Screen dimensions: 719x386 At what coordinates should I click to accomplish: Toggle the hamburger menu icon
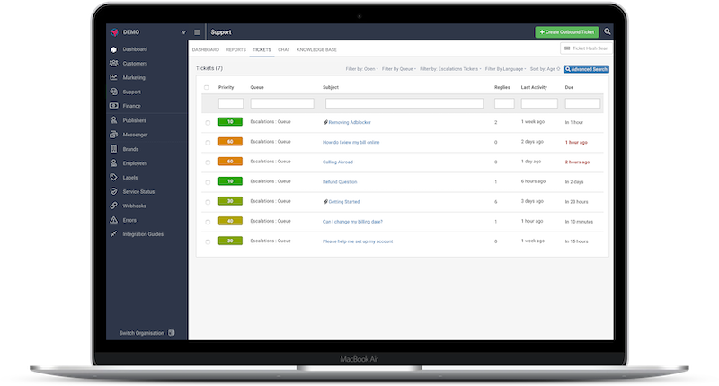click(197, 32)
